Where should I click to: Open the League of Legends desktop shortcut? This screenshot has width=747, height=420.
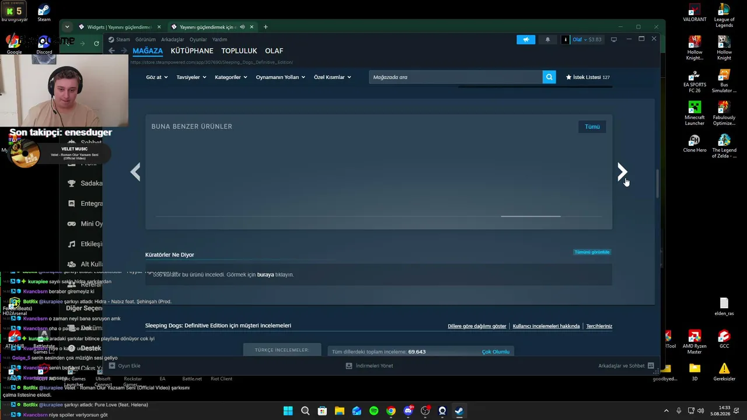tap(724, 15)
